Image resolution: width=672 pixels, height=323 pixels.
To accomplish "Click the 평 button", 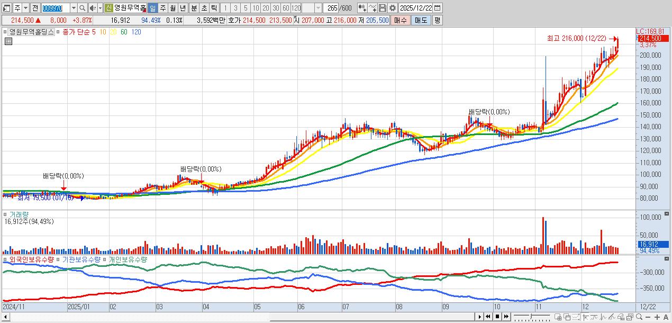I will pos(437,20).
